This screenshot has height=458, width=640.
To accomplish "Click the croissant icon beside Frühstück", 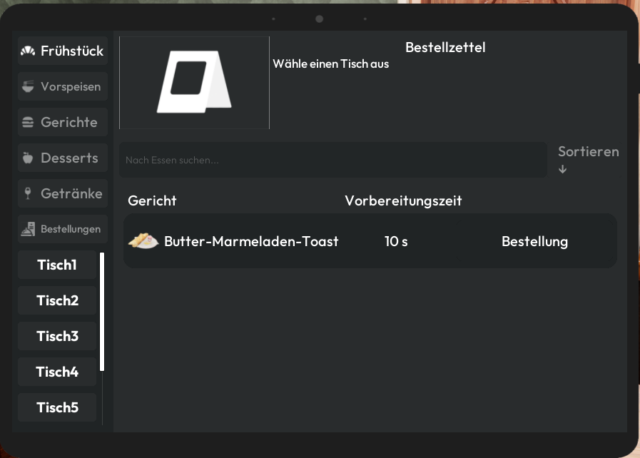I will tap(28, 51).
